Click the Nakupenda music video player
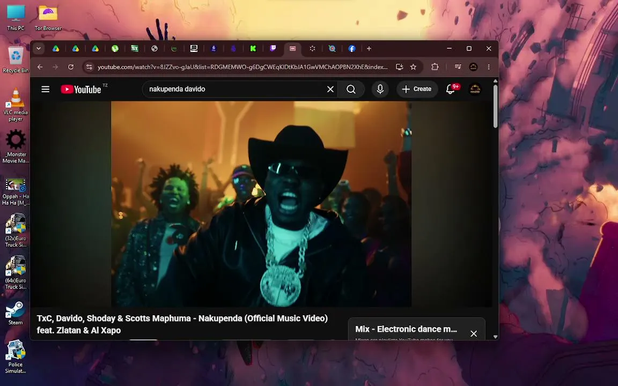Viewport: 618px width, 386px height. coord(261,204)
